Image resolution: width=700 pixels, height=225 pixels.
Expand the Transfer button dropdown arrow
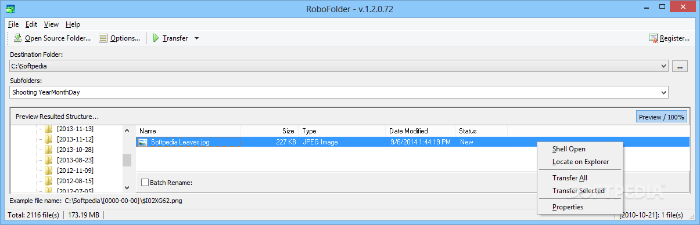(196, 38)
